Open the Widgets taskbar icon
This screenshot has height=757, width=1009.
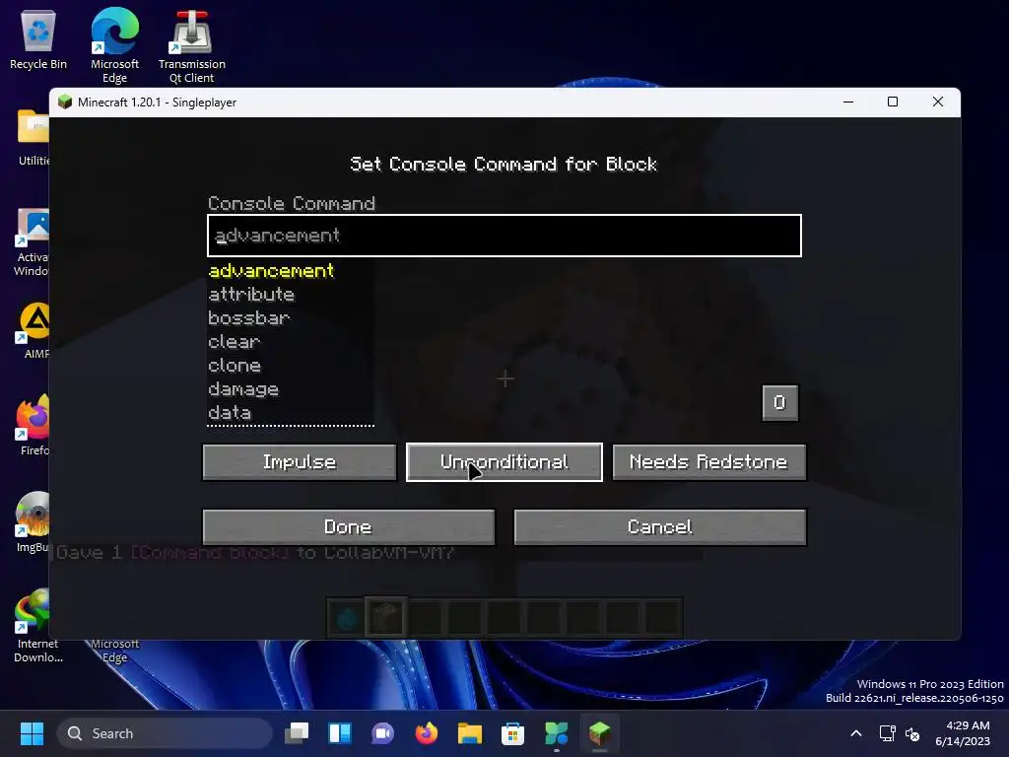340,733
